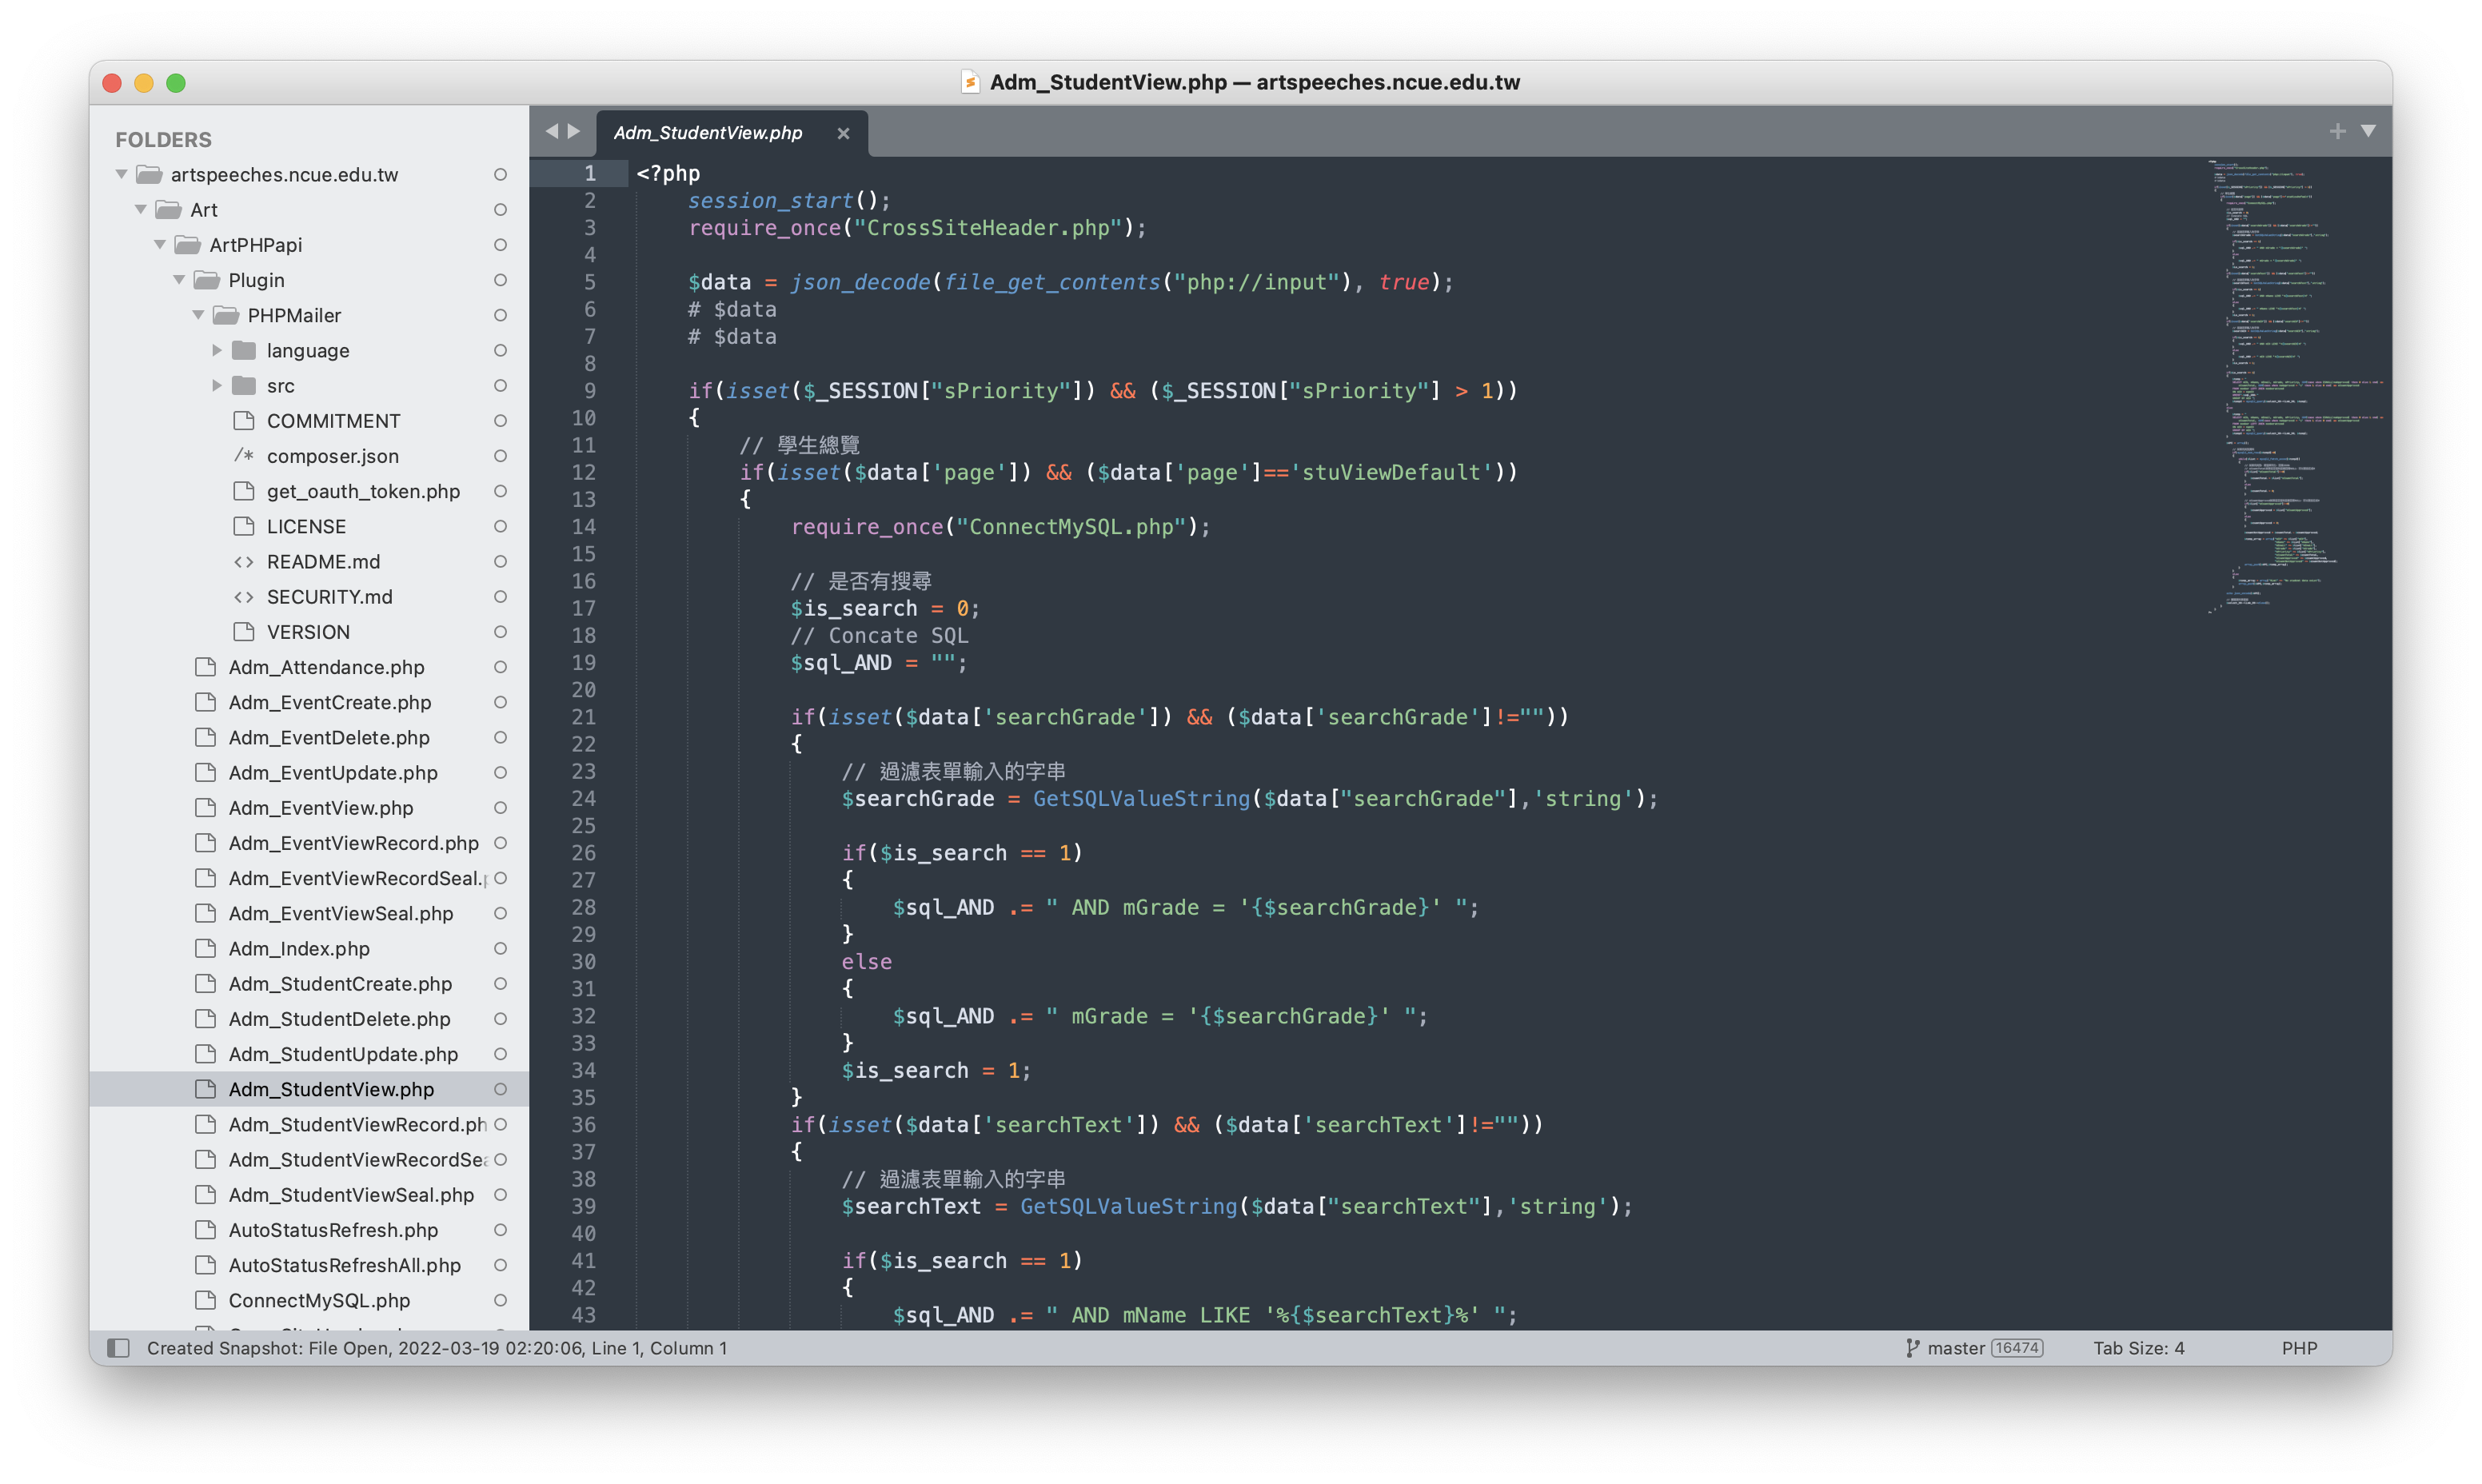Click line number 21 in gutter
The image size is (2482, 1484).
583,716
